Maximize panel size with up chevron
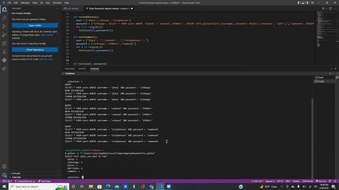 tap(332, 69)
